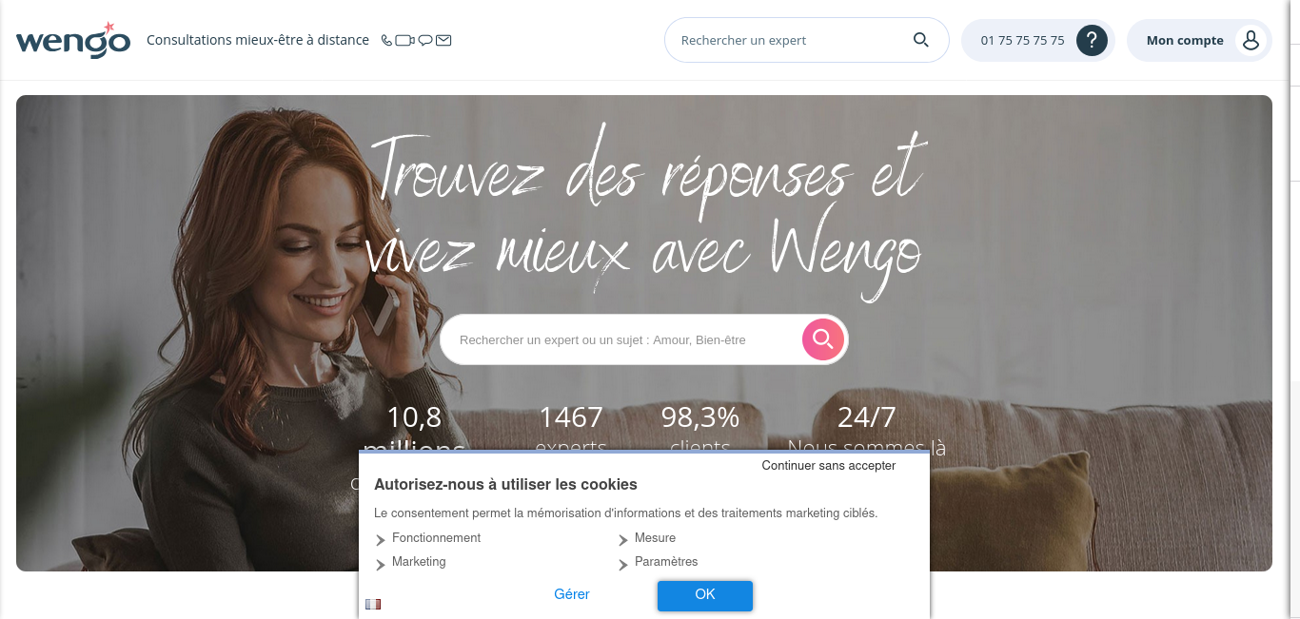Expand the Mesure cookie category
The height and width of the screenshot is (619, 1300).
647,538
